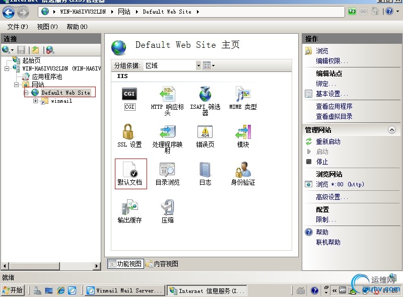Image resolution: width=403 pixels, height=297 pixels.
Task: Click the forward navigation arrow
Action: pyautogui.click(x=23, y=12)
